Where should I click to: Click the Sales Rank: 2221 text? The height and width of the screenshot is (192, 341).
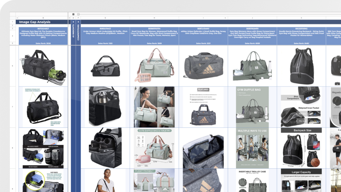click(203, 44)
